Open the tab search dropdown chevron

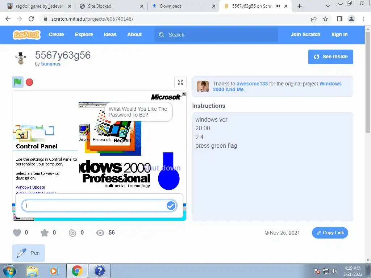(x=328, y=6)
